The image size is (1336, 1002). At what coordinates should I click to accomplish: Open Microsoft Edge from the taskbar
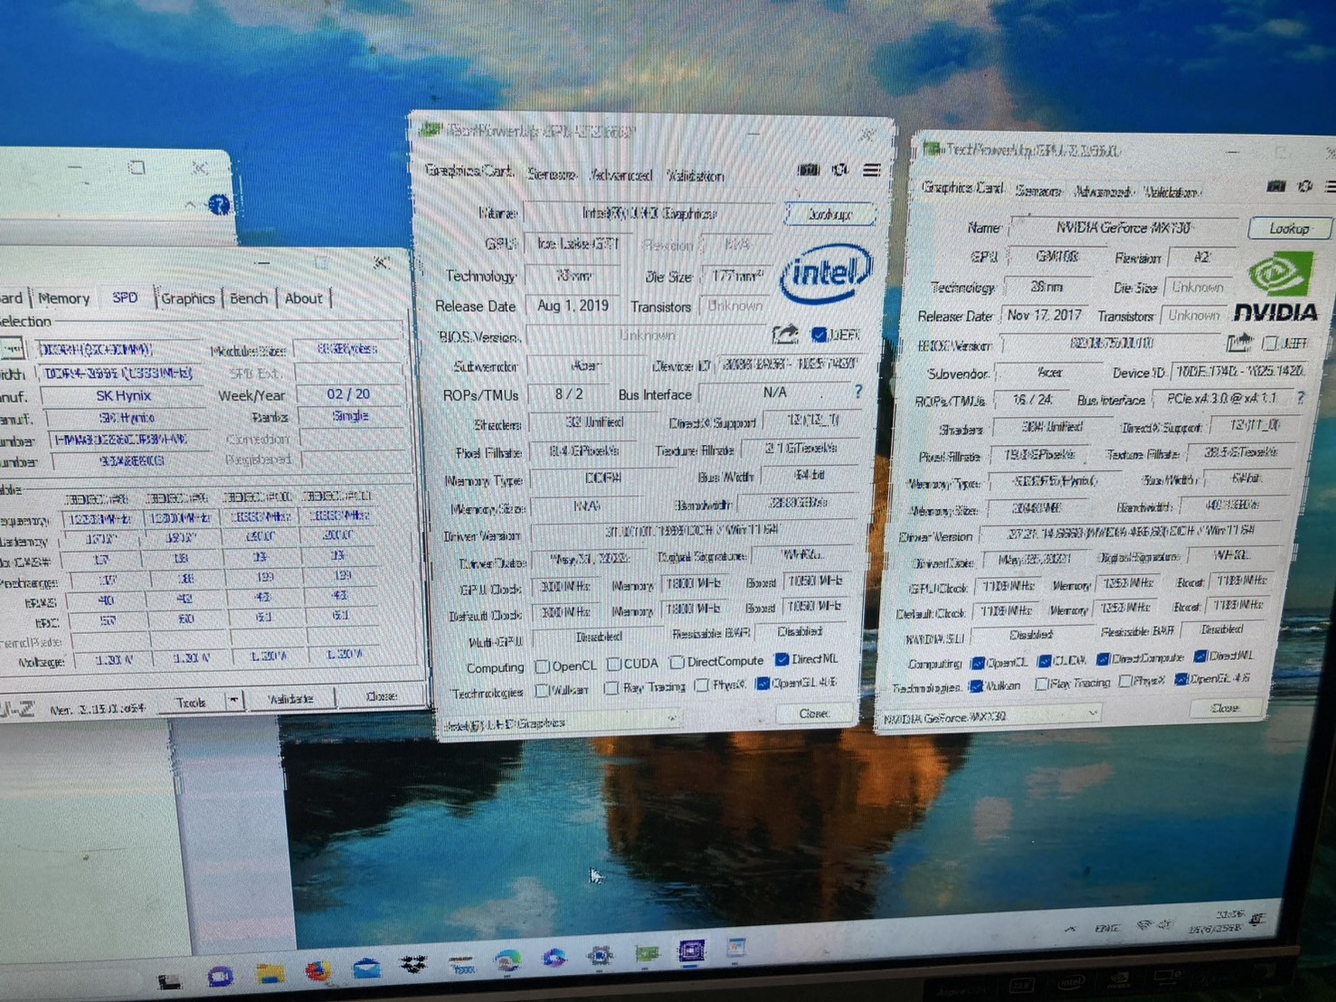pos(507,960)
